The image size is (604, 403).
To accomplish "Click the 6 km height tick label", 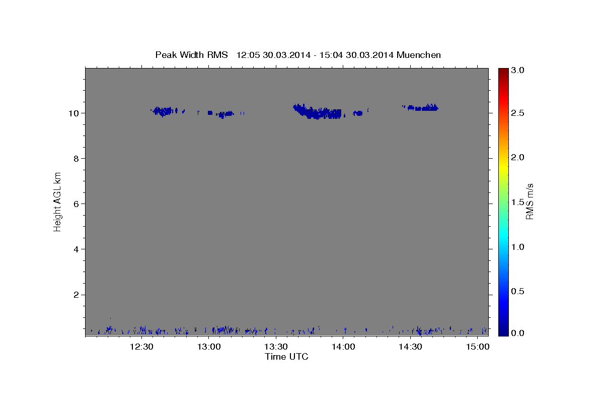I will point(77,204).
